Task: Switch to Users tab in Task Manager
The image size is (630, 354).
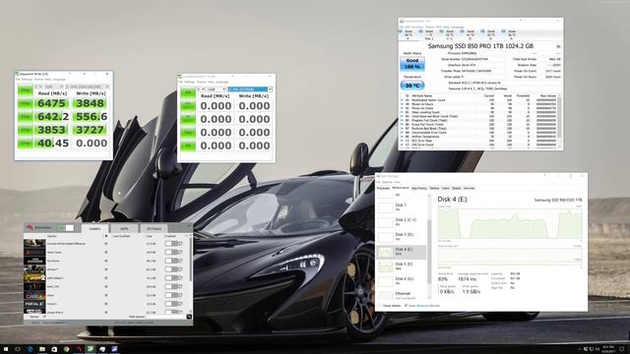Action: [446, 188]
